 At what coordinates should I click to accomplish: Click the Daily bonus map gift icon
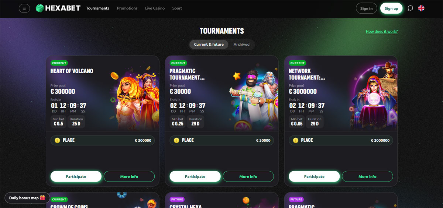coord(42,198)
